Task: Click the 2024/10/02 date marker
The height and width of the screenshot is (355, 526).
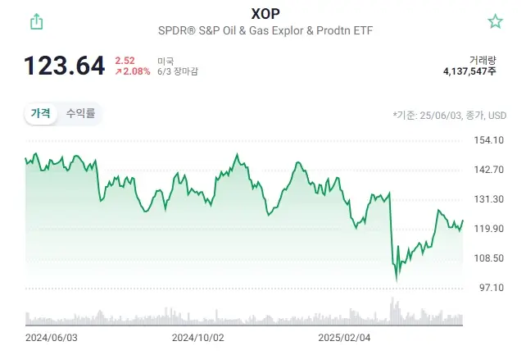Action: tap(197, 337)
